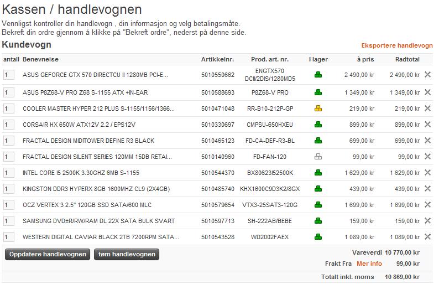Edit quantity field for ASUS GTX 570
Viewport: 444px width, 284px height.
(9, 75)
